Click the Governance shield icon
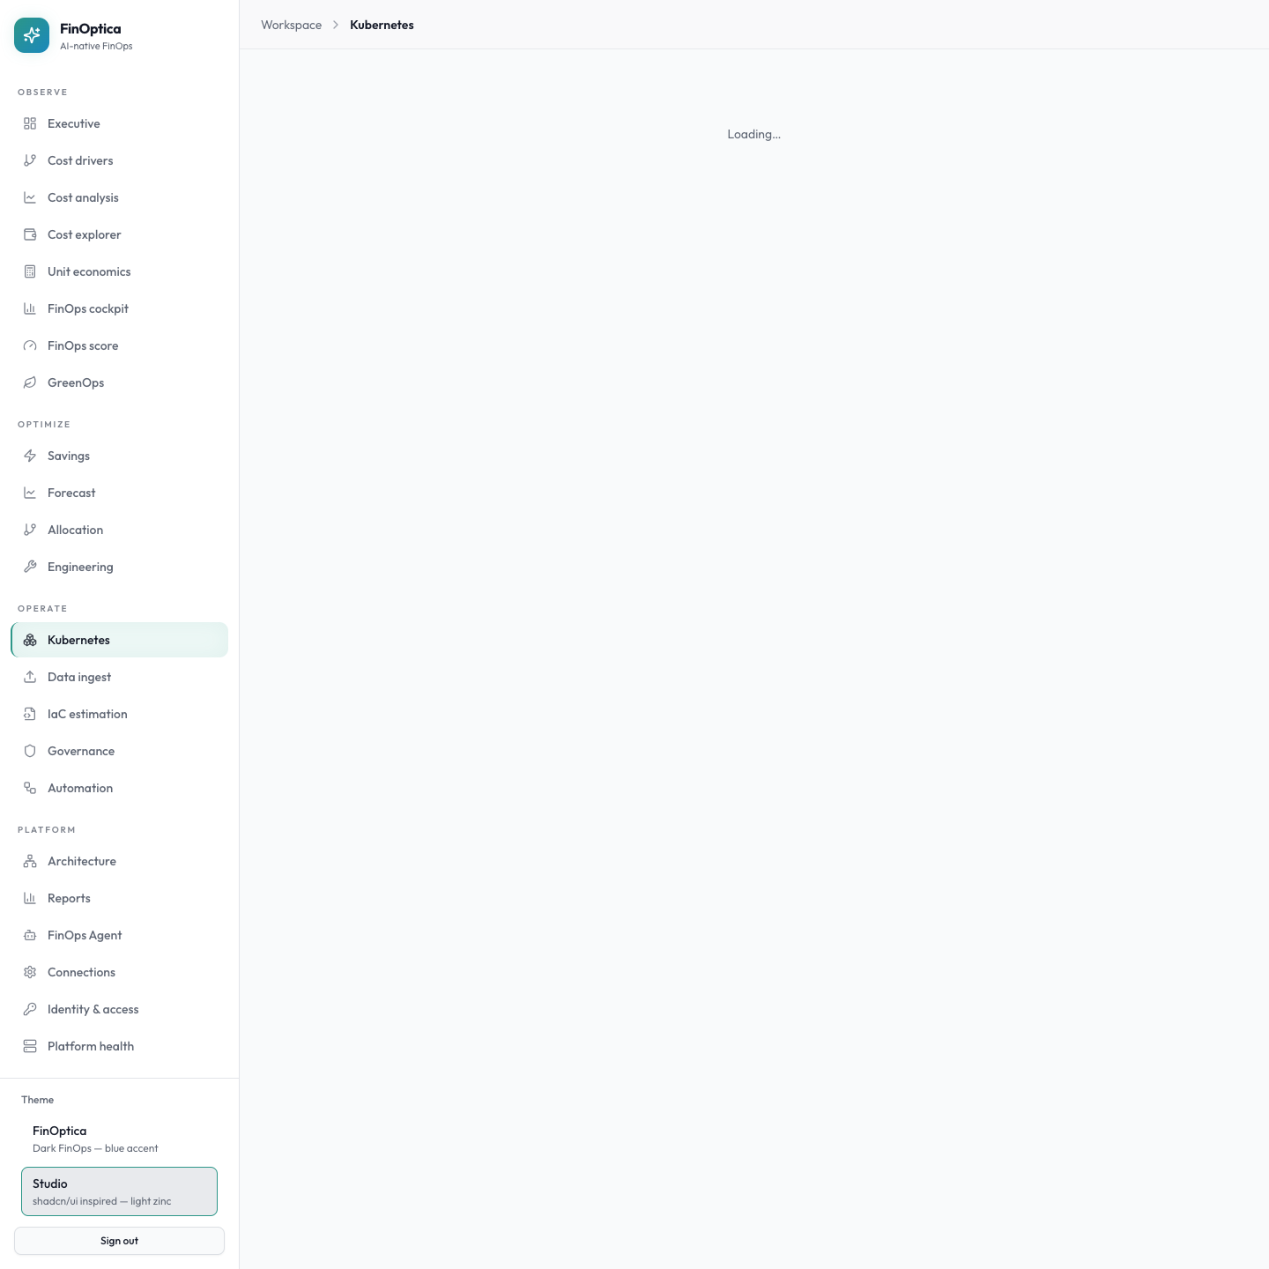This screenshot has width=1269, height=1269. point(30,751)
